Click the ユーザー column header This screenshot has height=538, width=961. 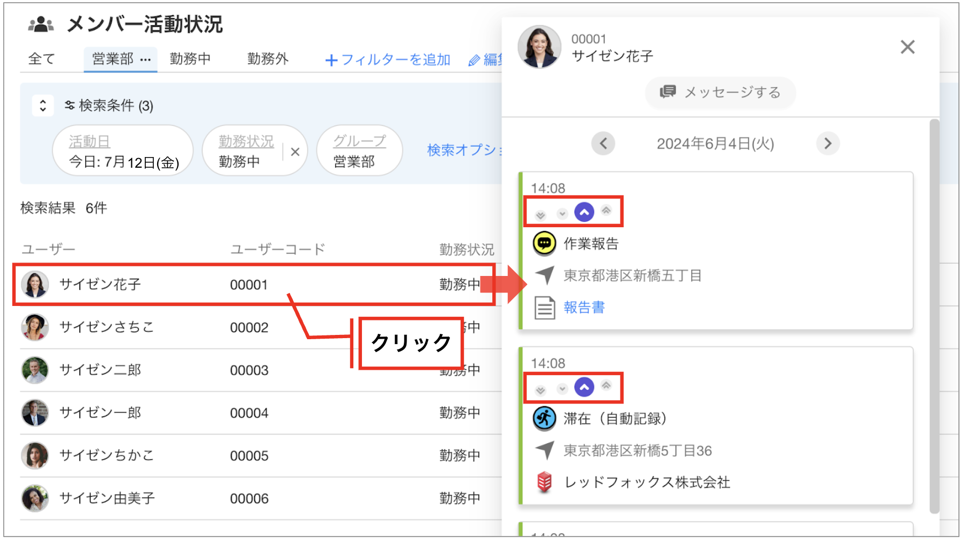tap(48, 249)
